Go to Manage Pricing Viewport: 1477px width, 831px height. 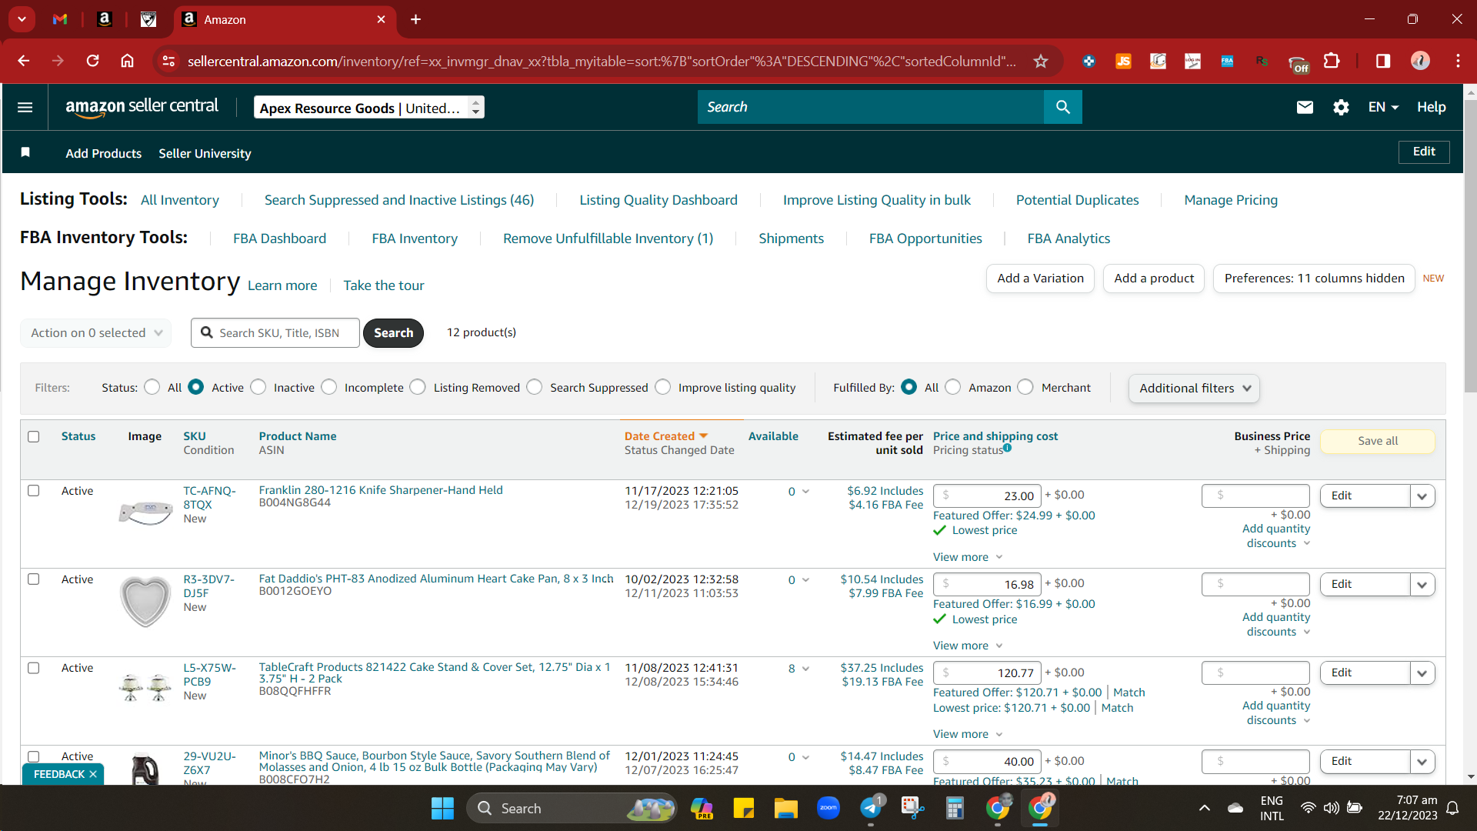pos(1231,200)
